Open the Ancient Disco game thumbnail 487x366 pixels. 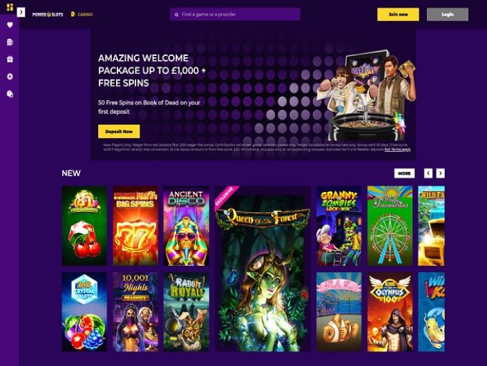tap(187, 226)
